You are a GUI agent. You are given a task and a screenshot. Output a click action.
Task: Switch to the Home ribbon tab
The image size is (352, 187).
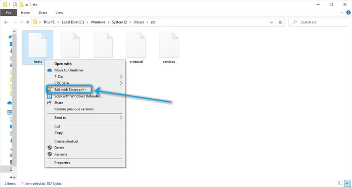point(25,13)
